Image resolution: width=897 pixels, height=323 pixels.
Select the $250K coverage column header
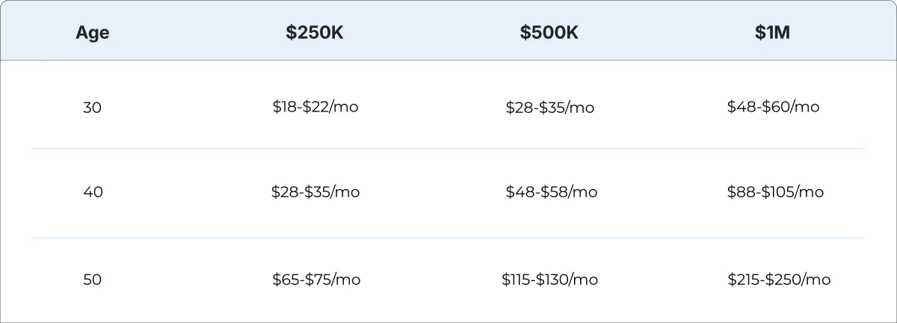click(x=315, y=33)
